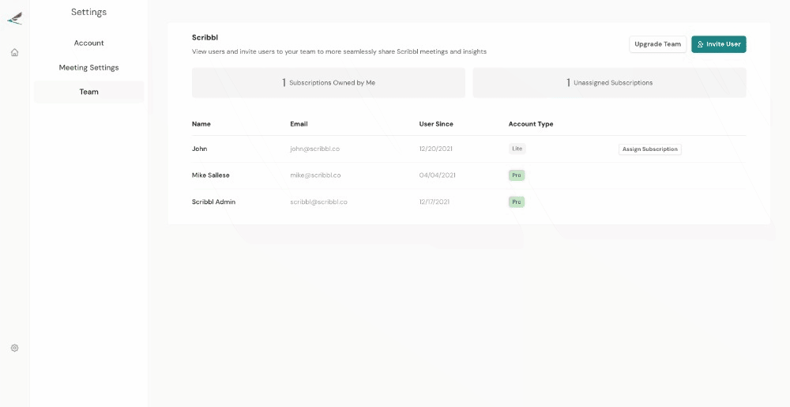Click Pro badge for Scribbl Admin
790x407 pixels.
[x=517, y=202]
